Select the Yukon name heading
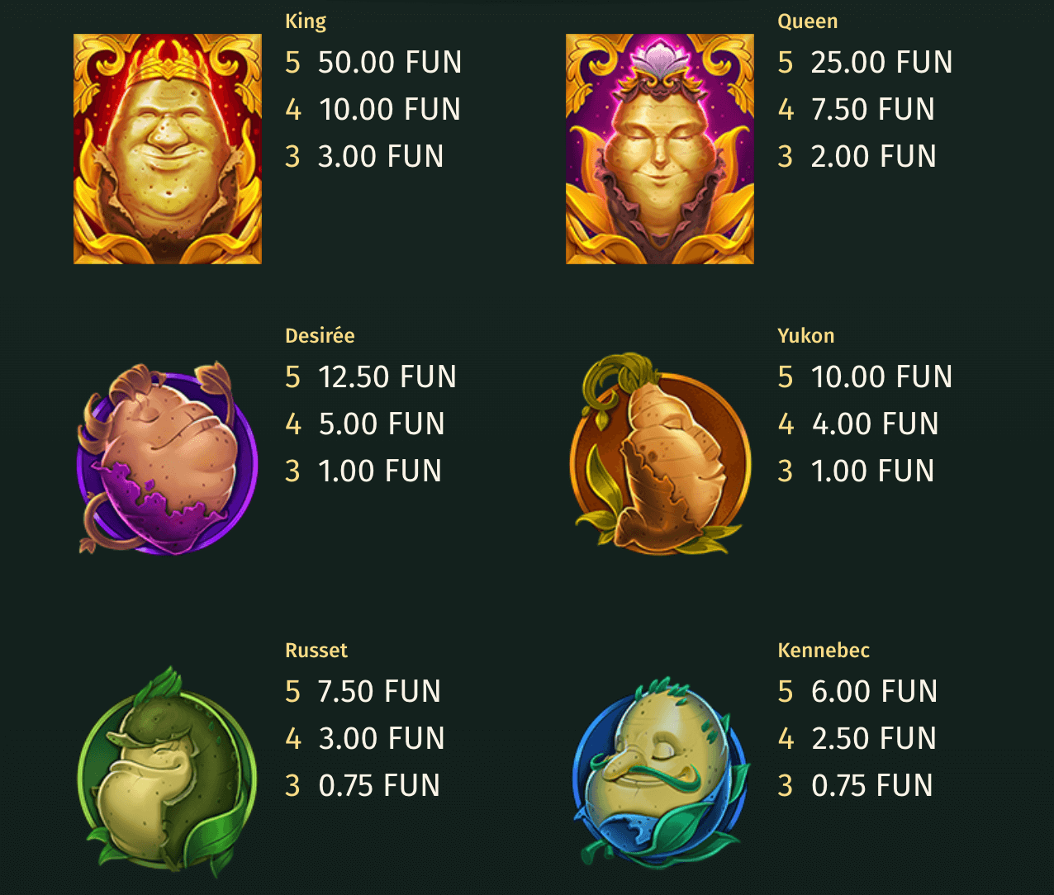The image size is (1054, 895). pos(806,335)
